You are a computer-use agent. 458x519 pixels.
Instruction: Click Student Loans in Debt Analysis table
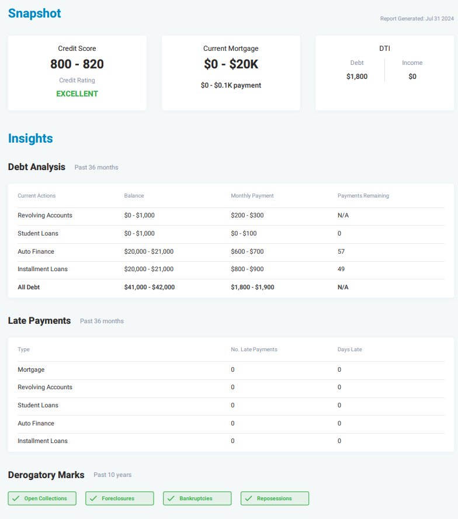click(38, 233)
